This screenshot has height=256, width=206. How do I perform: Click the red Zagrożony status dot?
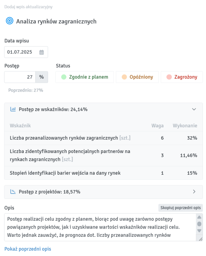tap(169, 77)
